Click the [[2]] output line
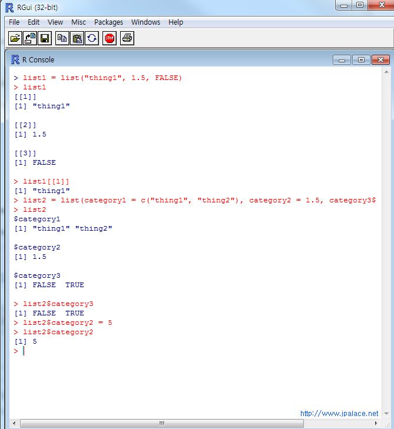 pos(25,125)
